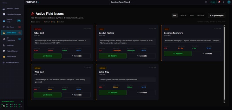This screenshot has width=232, height=110.
Task: Click the Cable Tray card title
Action: [104, 72]
